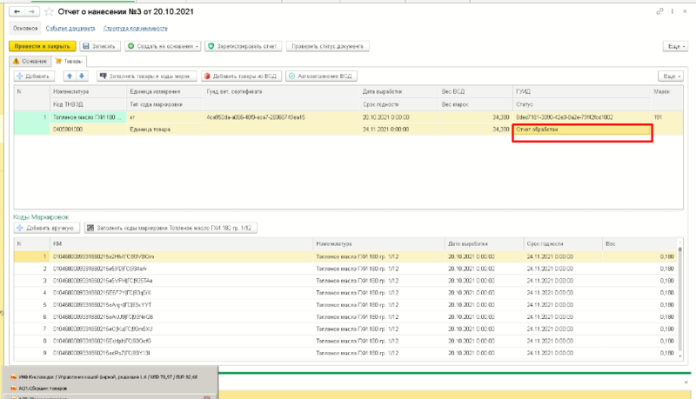Add document to favorites with star icon
This screenshot has width=696, height=399.
(x=49, y=12)
